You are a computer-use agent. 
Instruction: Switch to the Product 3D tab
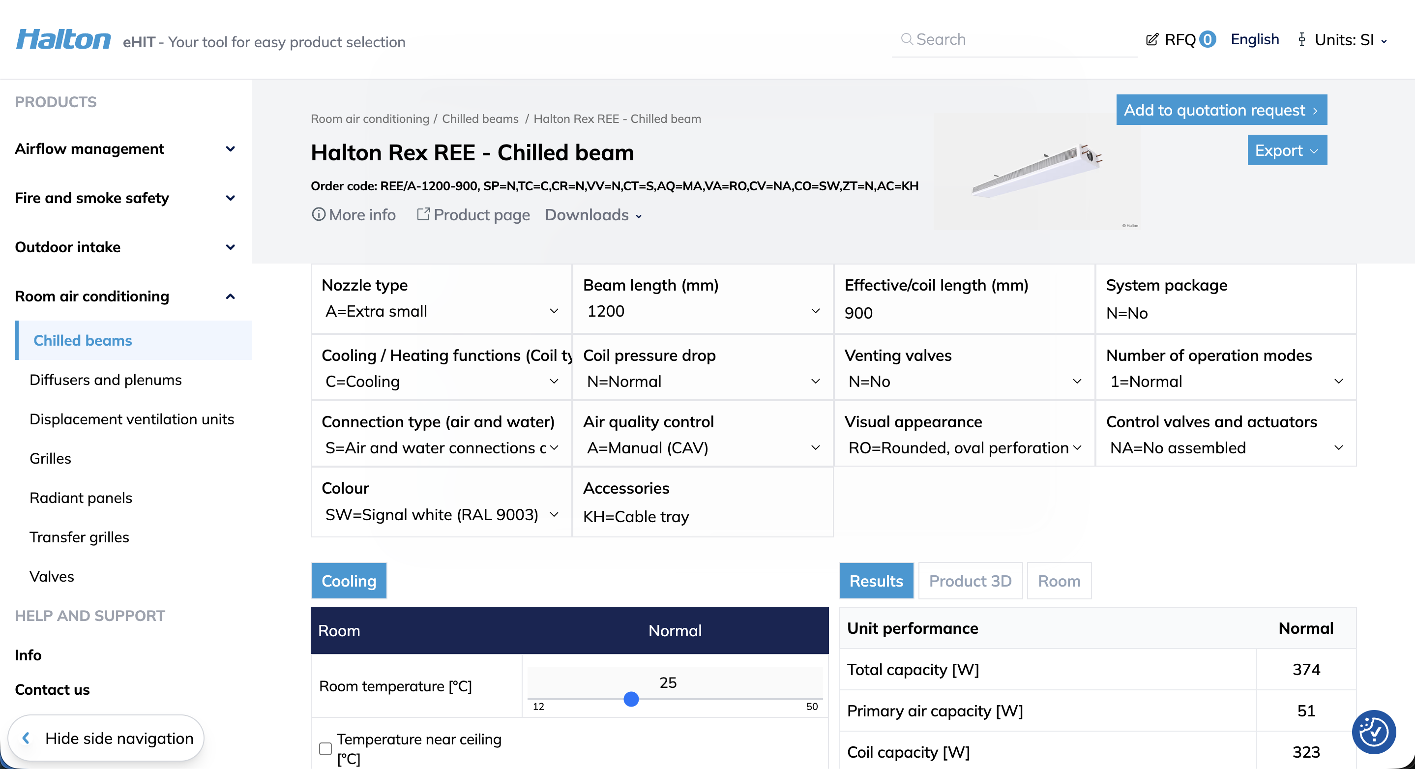[x=970, y=581]
